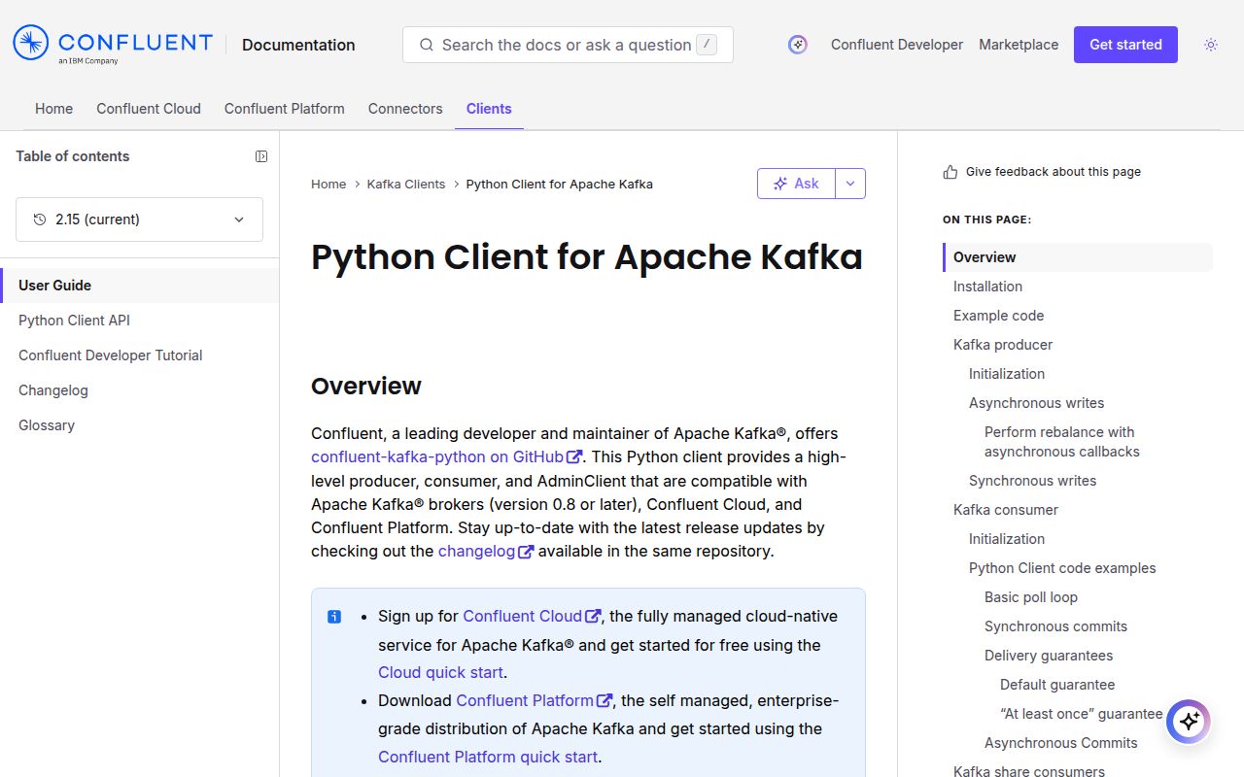Click the Get started button
Viewport: 1244px width, 777px height.
click(1125, 45)
